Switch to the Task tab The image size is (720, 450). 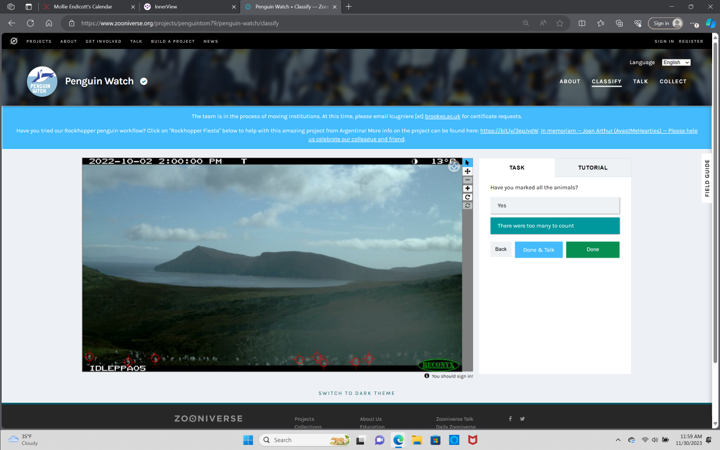tap(517, 168)
